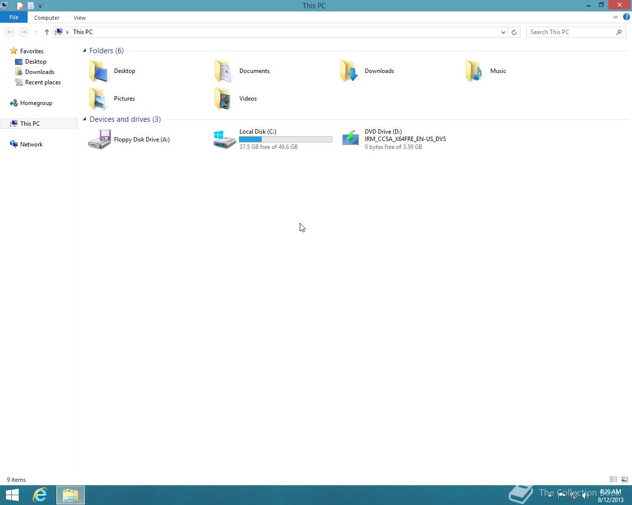Click IRM_CCSA_X64FRE_EN-US_DV5 label
This screenshot has width=632, height=505.
pyautogui.click(x=405, y=139)
